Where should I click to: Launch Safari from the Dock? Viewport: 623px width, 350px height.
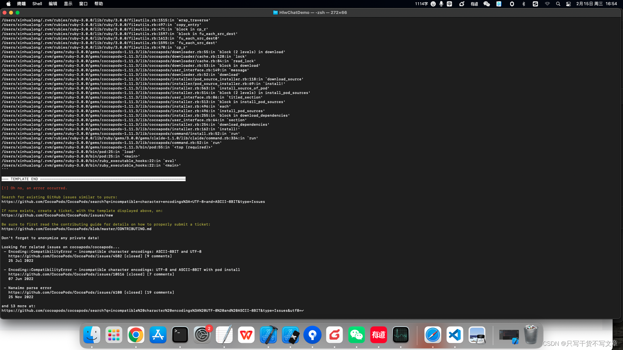[433, 335]
